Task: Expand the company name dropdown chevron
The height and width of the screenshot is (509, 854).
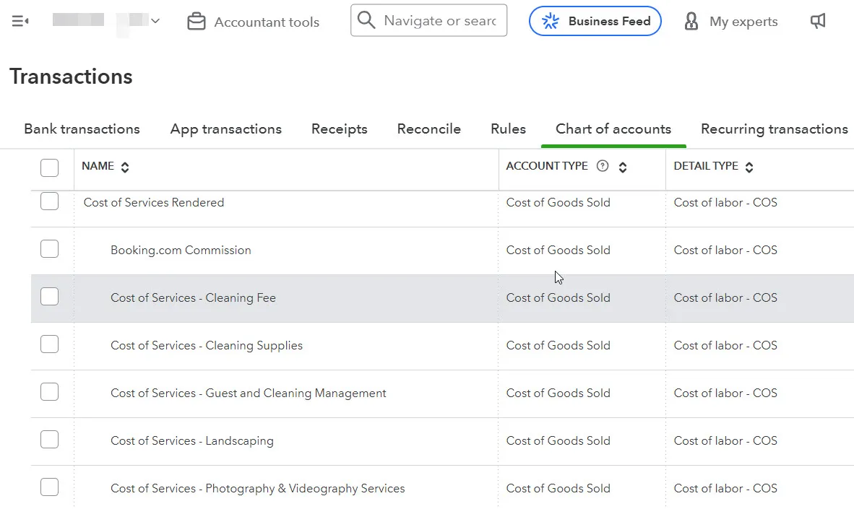Action: (155, 22)
